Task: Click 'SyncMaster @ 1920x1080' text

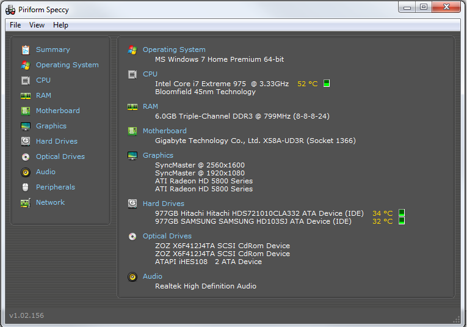Action: pyautogui.click(x=200, y=173)
